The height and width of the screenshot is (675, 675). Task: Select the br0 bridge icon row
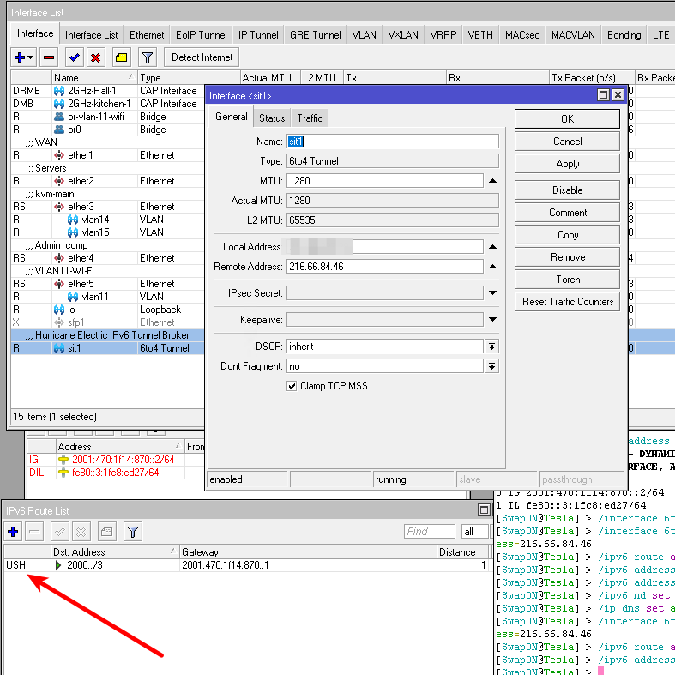click(107, 130)
